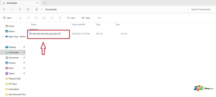Image resolution: width=216 pixels, height=97 pixels.
Task: Click the 187 KB size cell
Action: point(124,34)
